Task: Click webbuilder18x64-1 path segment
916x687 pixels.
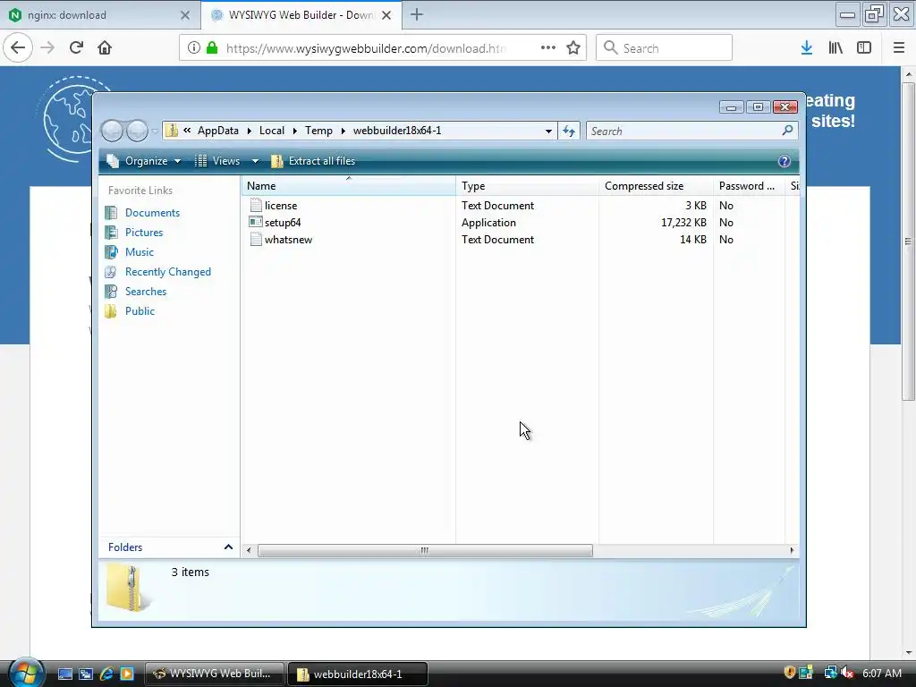Action: (x=397, y=131)
